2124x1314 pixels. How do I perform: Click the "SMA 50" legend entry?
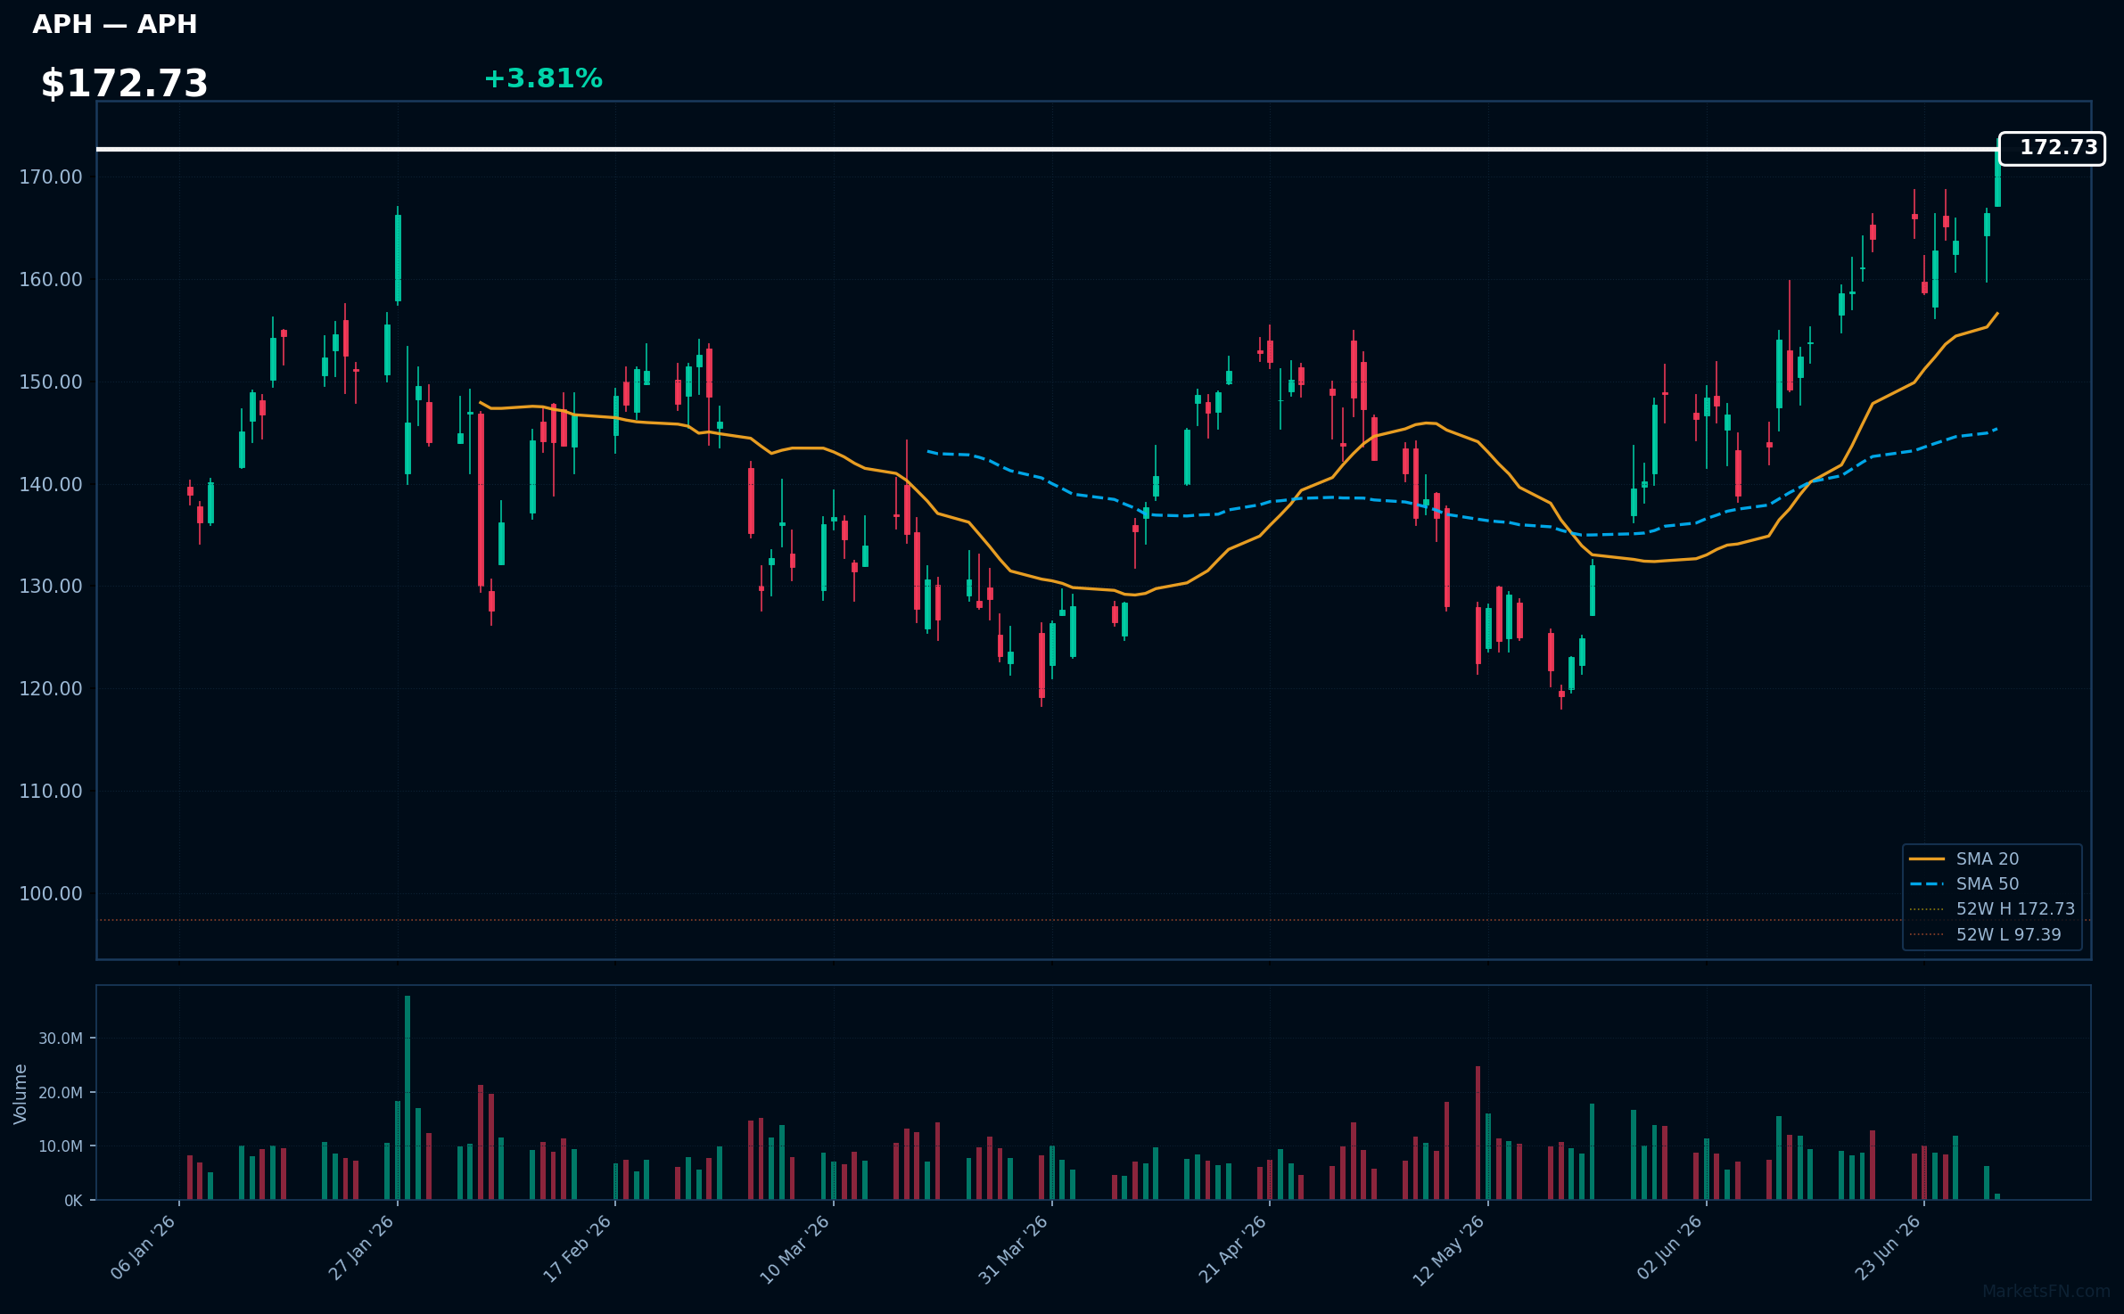(x=1964, y=883)
